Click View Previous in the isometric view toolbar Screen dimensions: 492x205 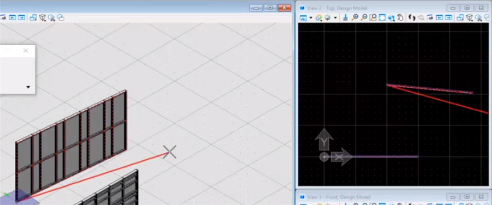[12, 17]
